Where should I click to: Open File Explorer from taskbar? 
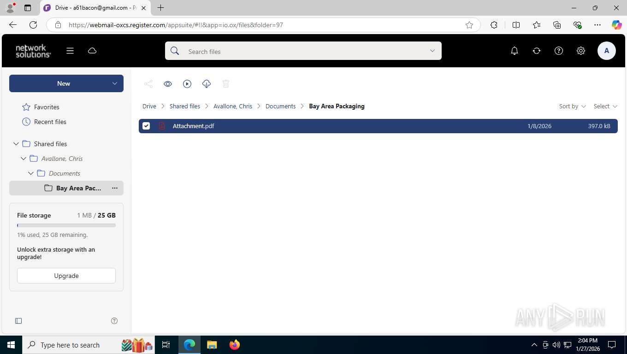(212, 345)
